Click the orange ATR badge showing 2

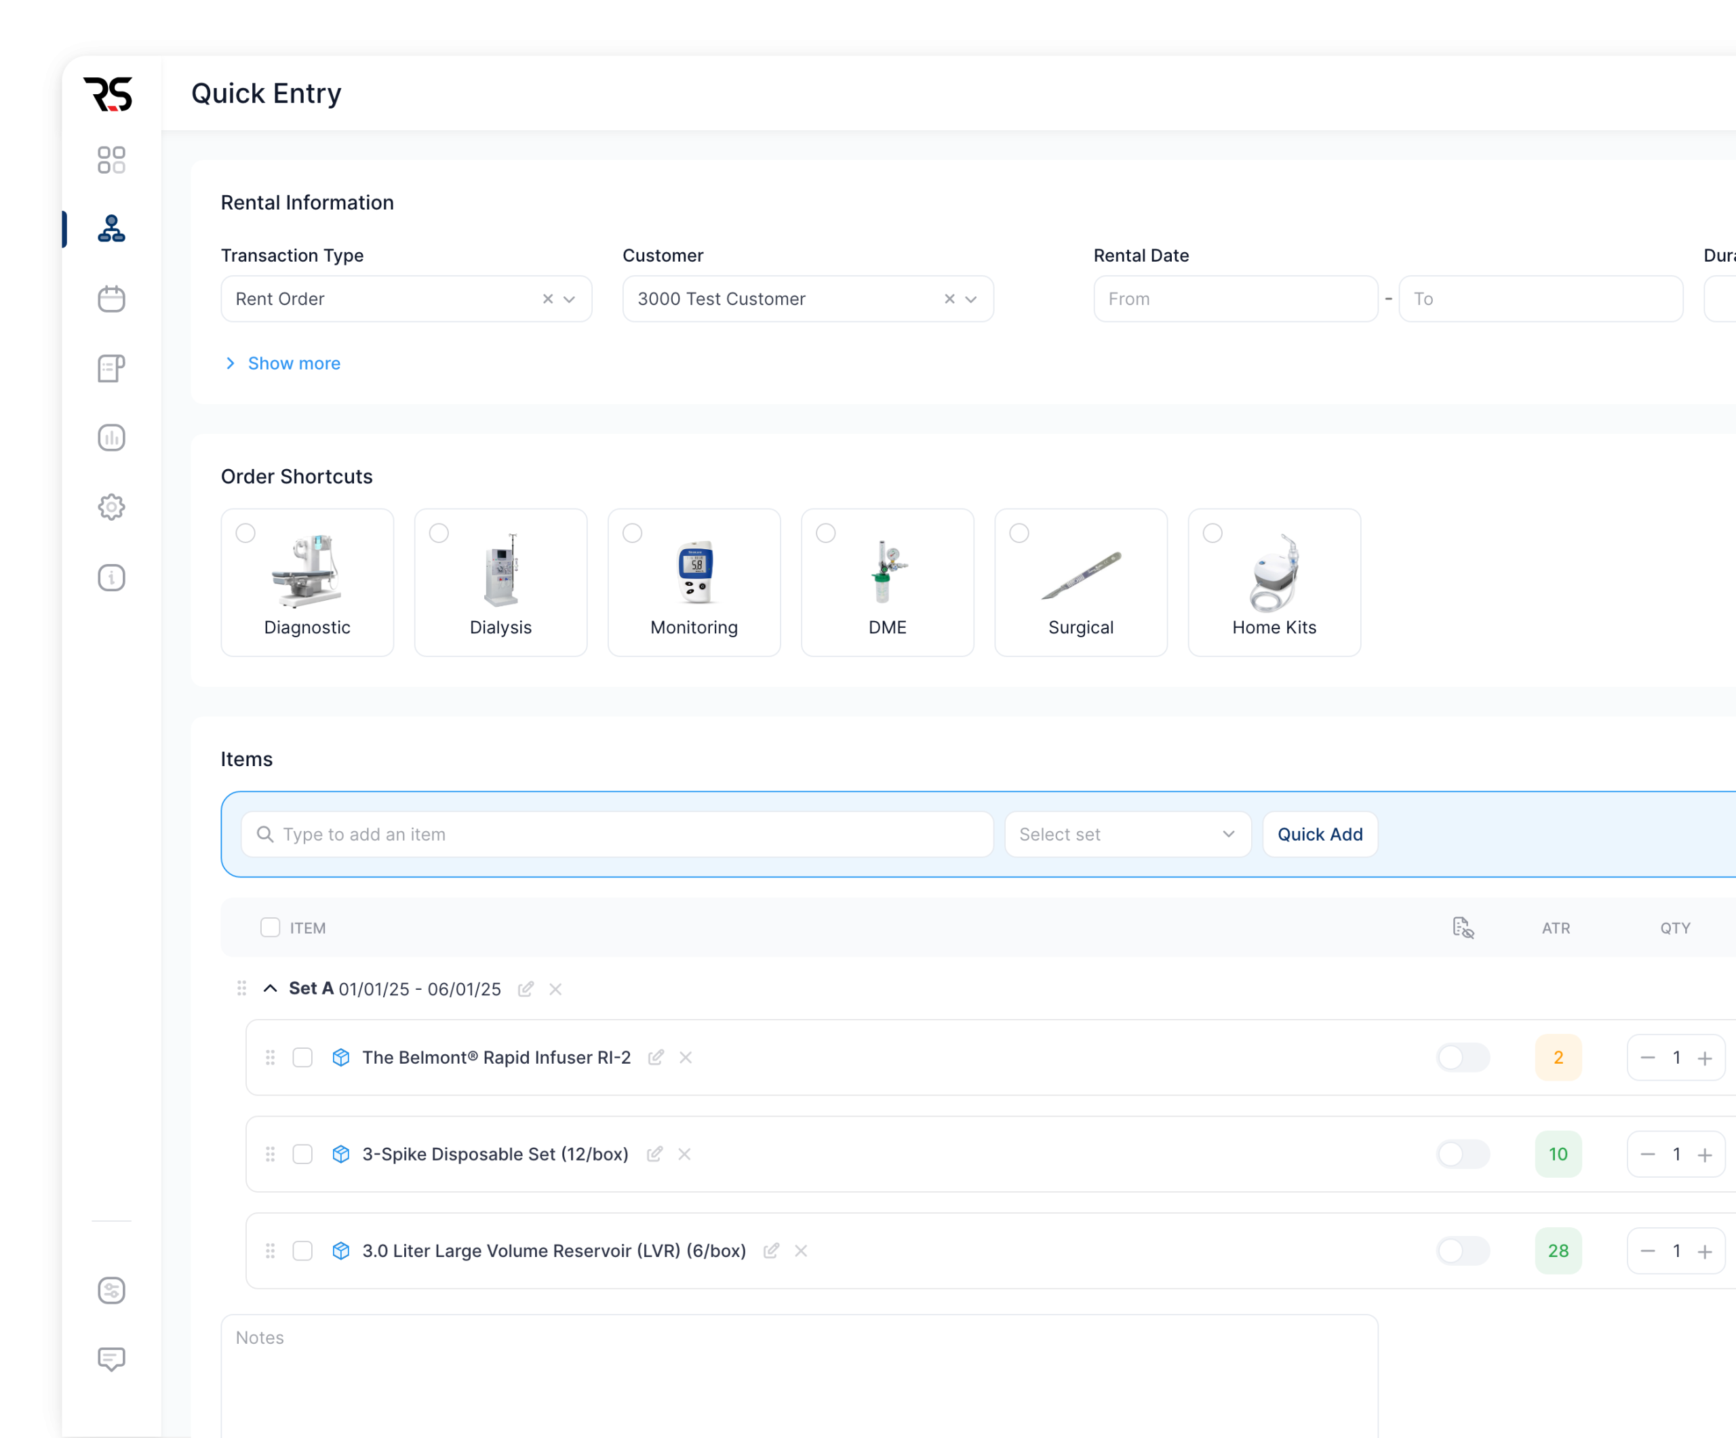pos(1558,1058)
